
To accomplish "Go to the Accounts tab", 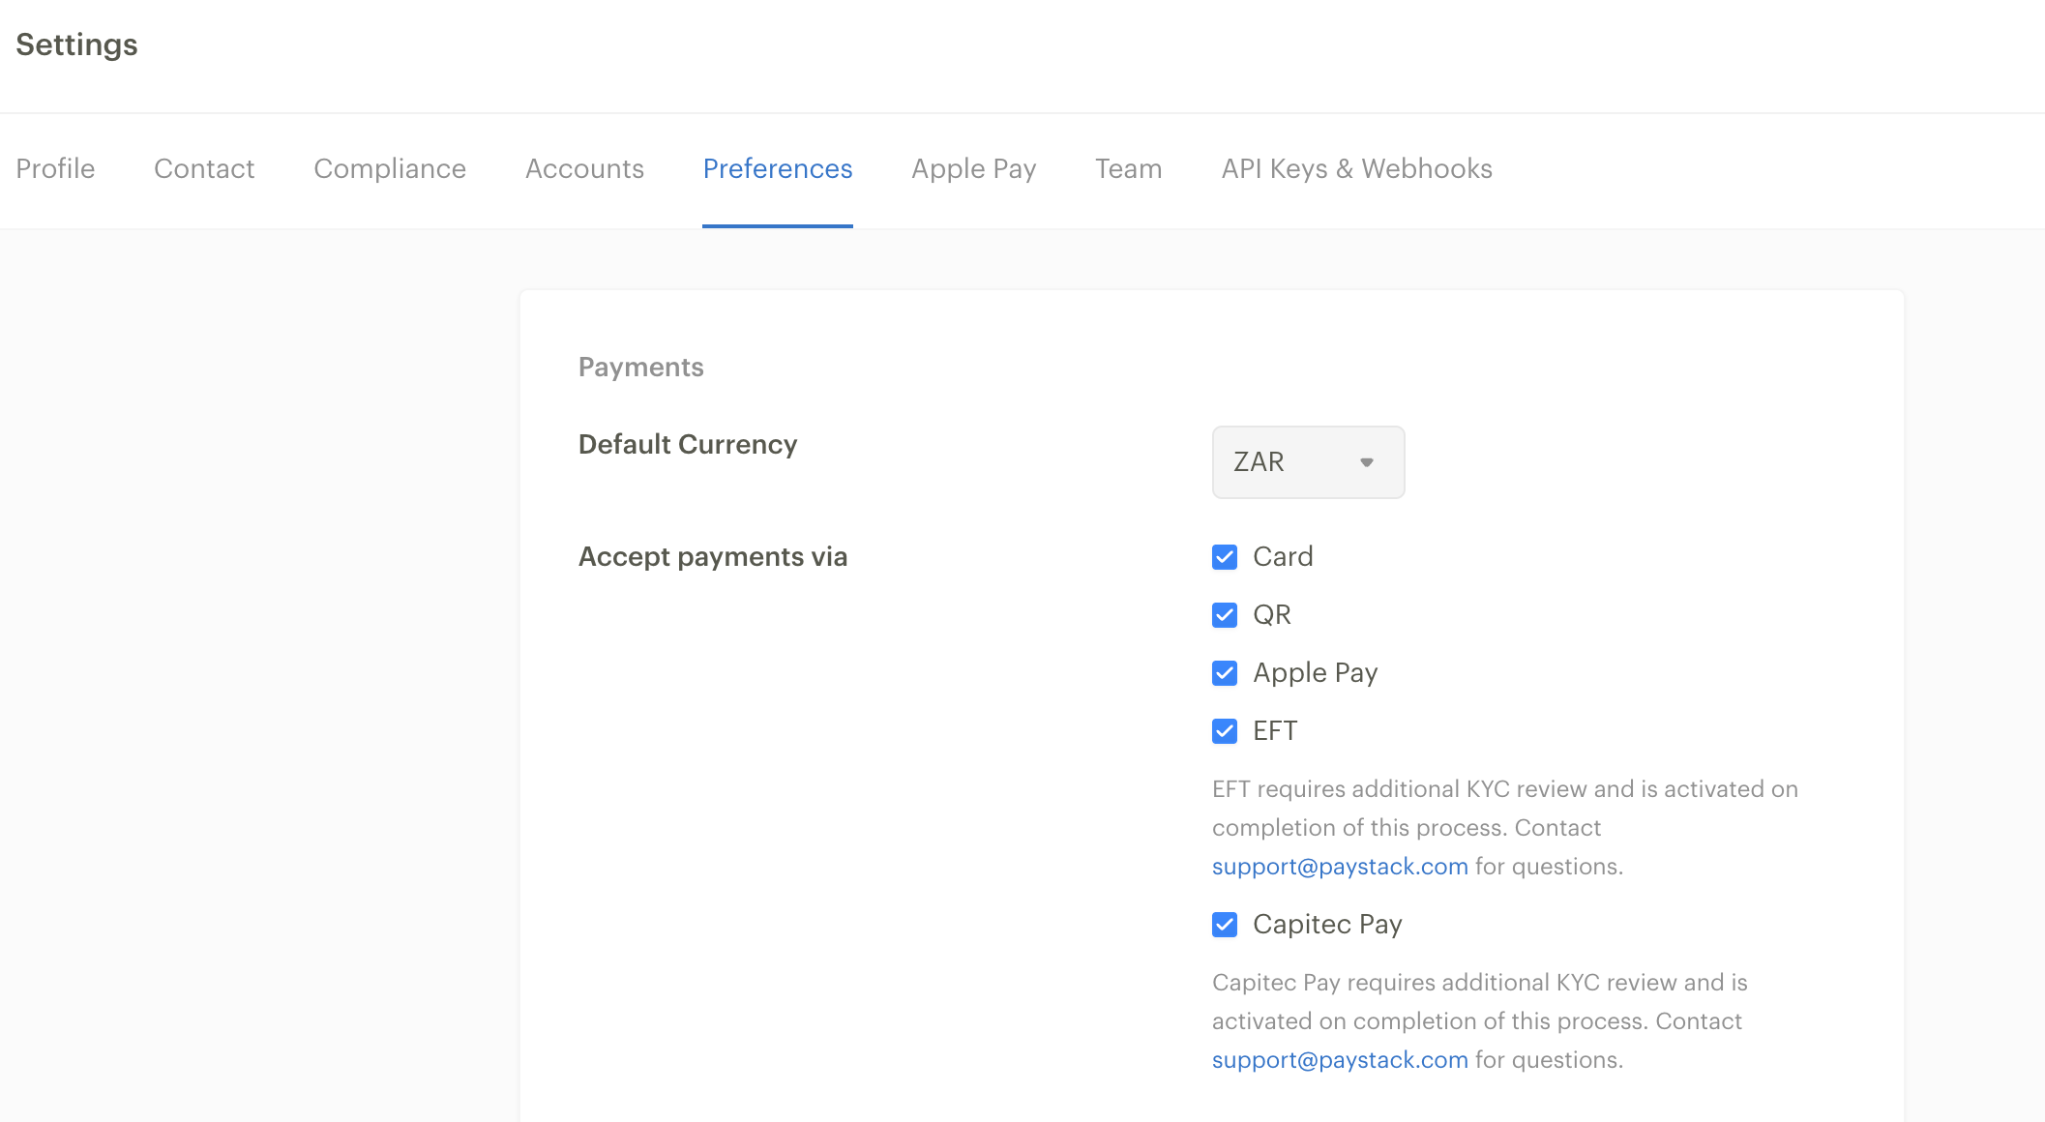I will [x=584, y=168].
